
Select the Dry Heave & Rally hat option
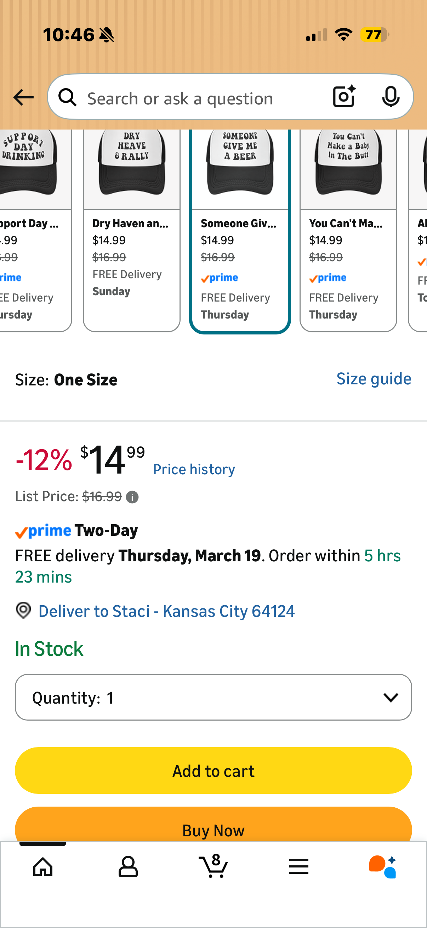click(131, 230)
